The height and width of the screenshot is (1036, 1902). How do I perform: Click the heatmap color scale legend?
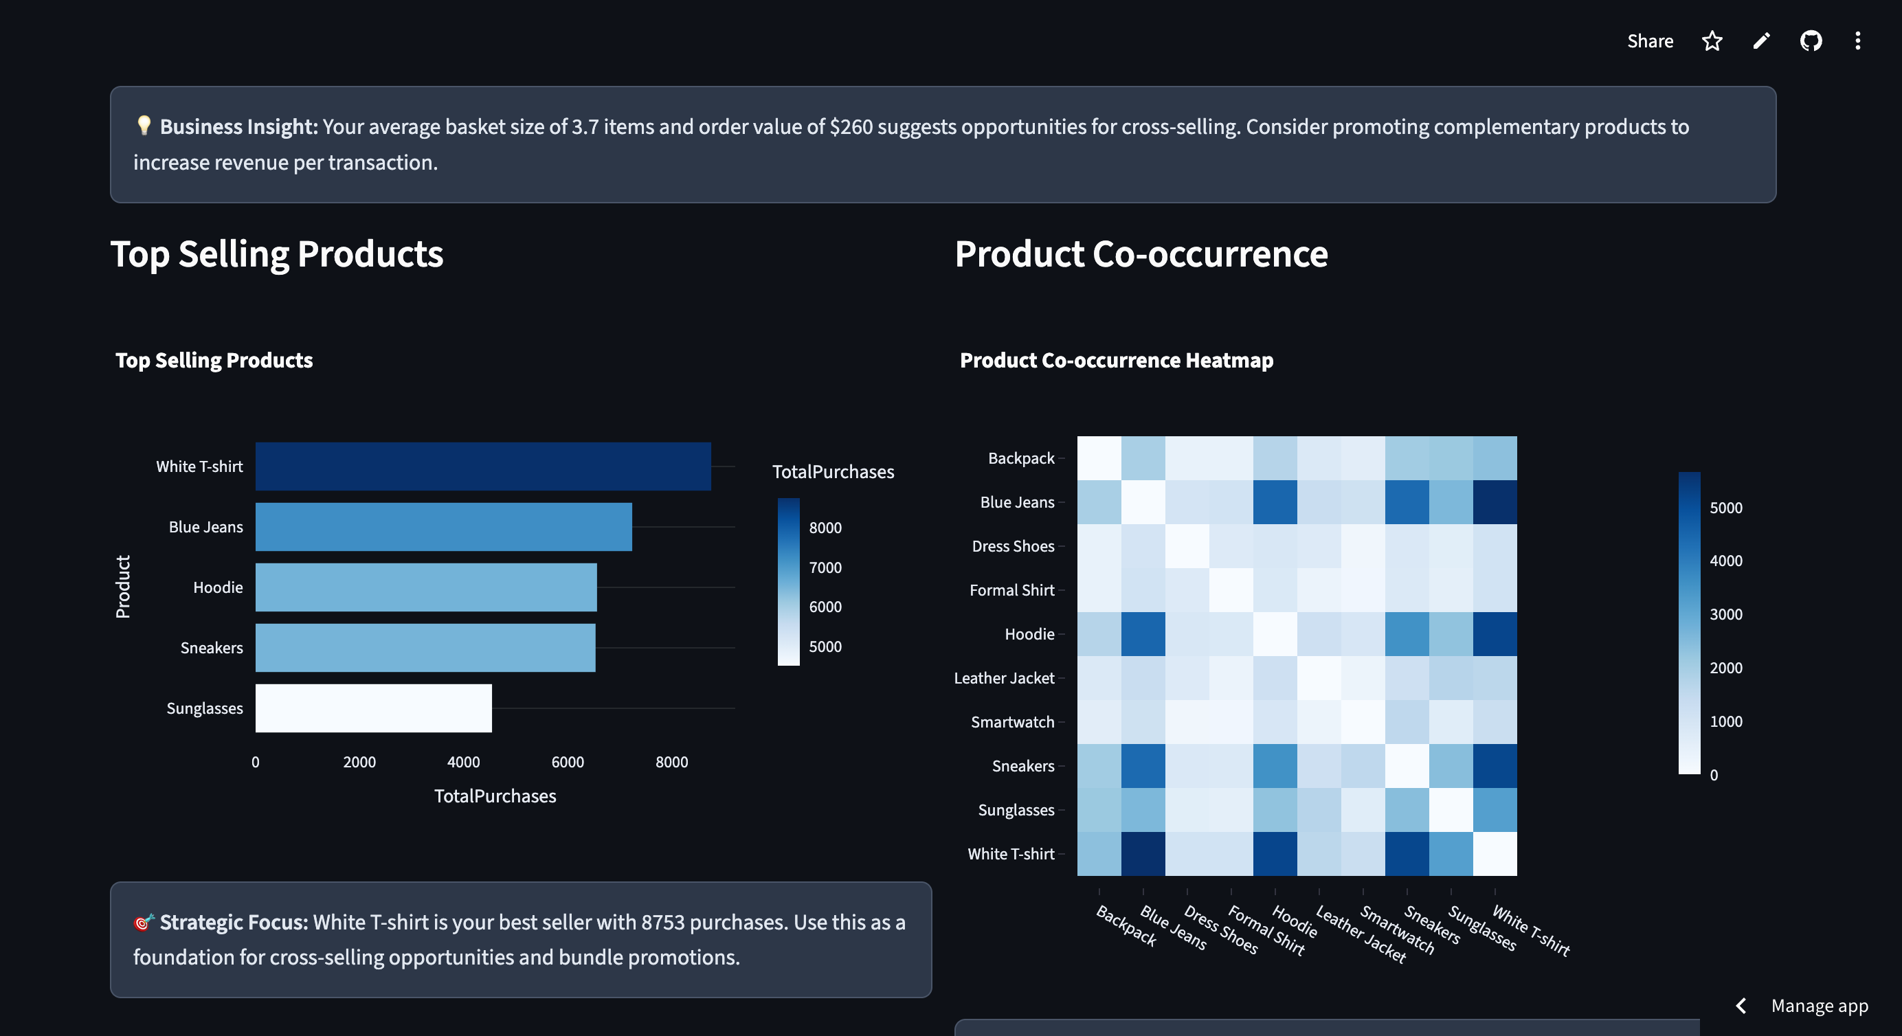tap(1688, 623)
